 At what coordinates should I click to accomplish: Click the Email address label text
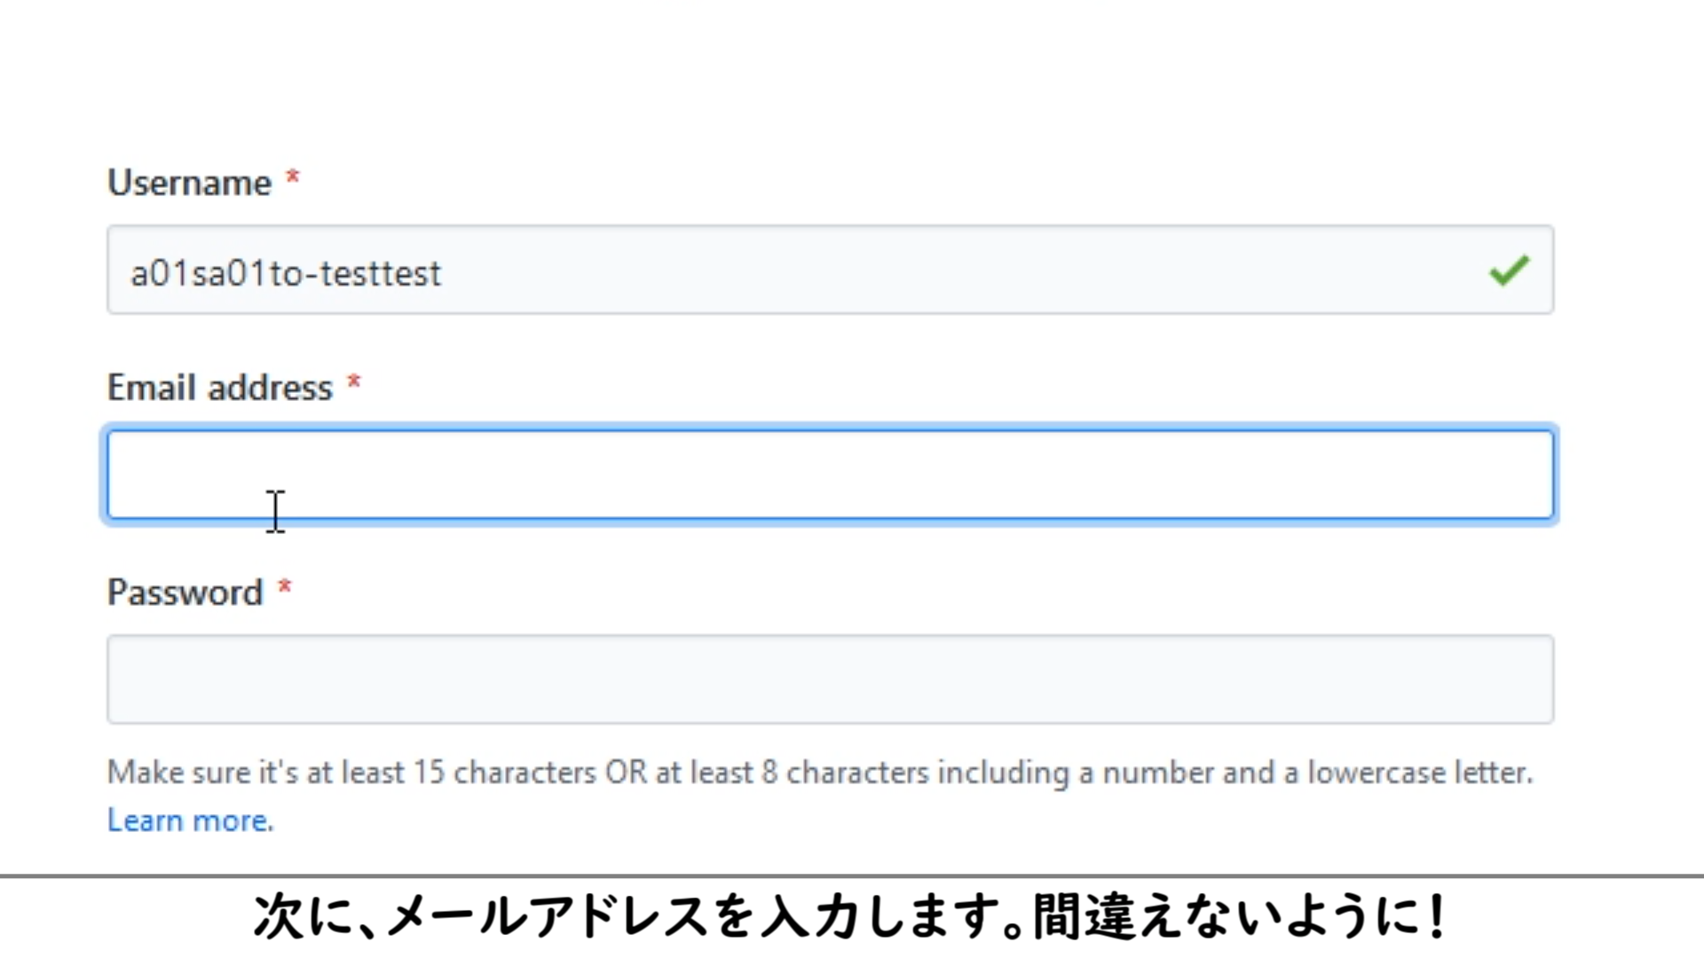pyautogui.click(x=219, y=388)
